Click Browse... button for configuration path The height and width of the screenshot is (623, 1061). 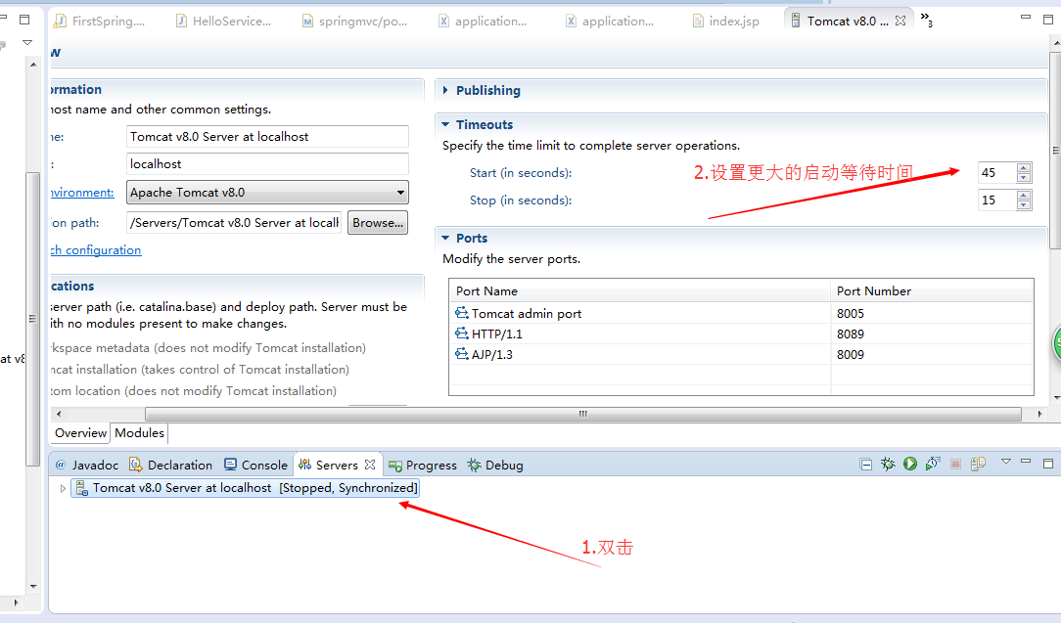click(x=378, y=223)
